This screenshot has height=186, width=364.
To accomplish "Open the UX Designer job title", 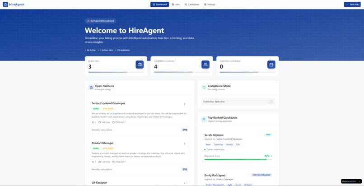I will click(x=99, y=183).
